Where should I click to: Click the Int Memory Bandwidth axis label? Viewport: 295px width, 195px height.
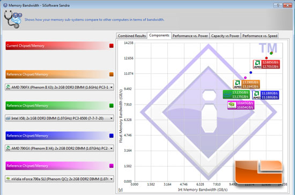[203, 190]
